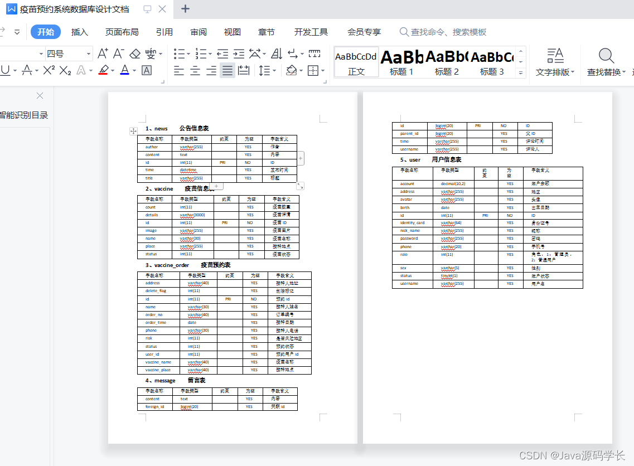Add a new document tab
The height and width of the screenshot is (466, 634).
coord(185,9)
